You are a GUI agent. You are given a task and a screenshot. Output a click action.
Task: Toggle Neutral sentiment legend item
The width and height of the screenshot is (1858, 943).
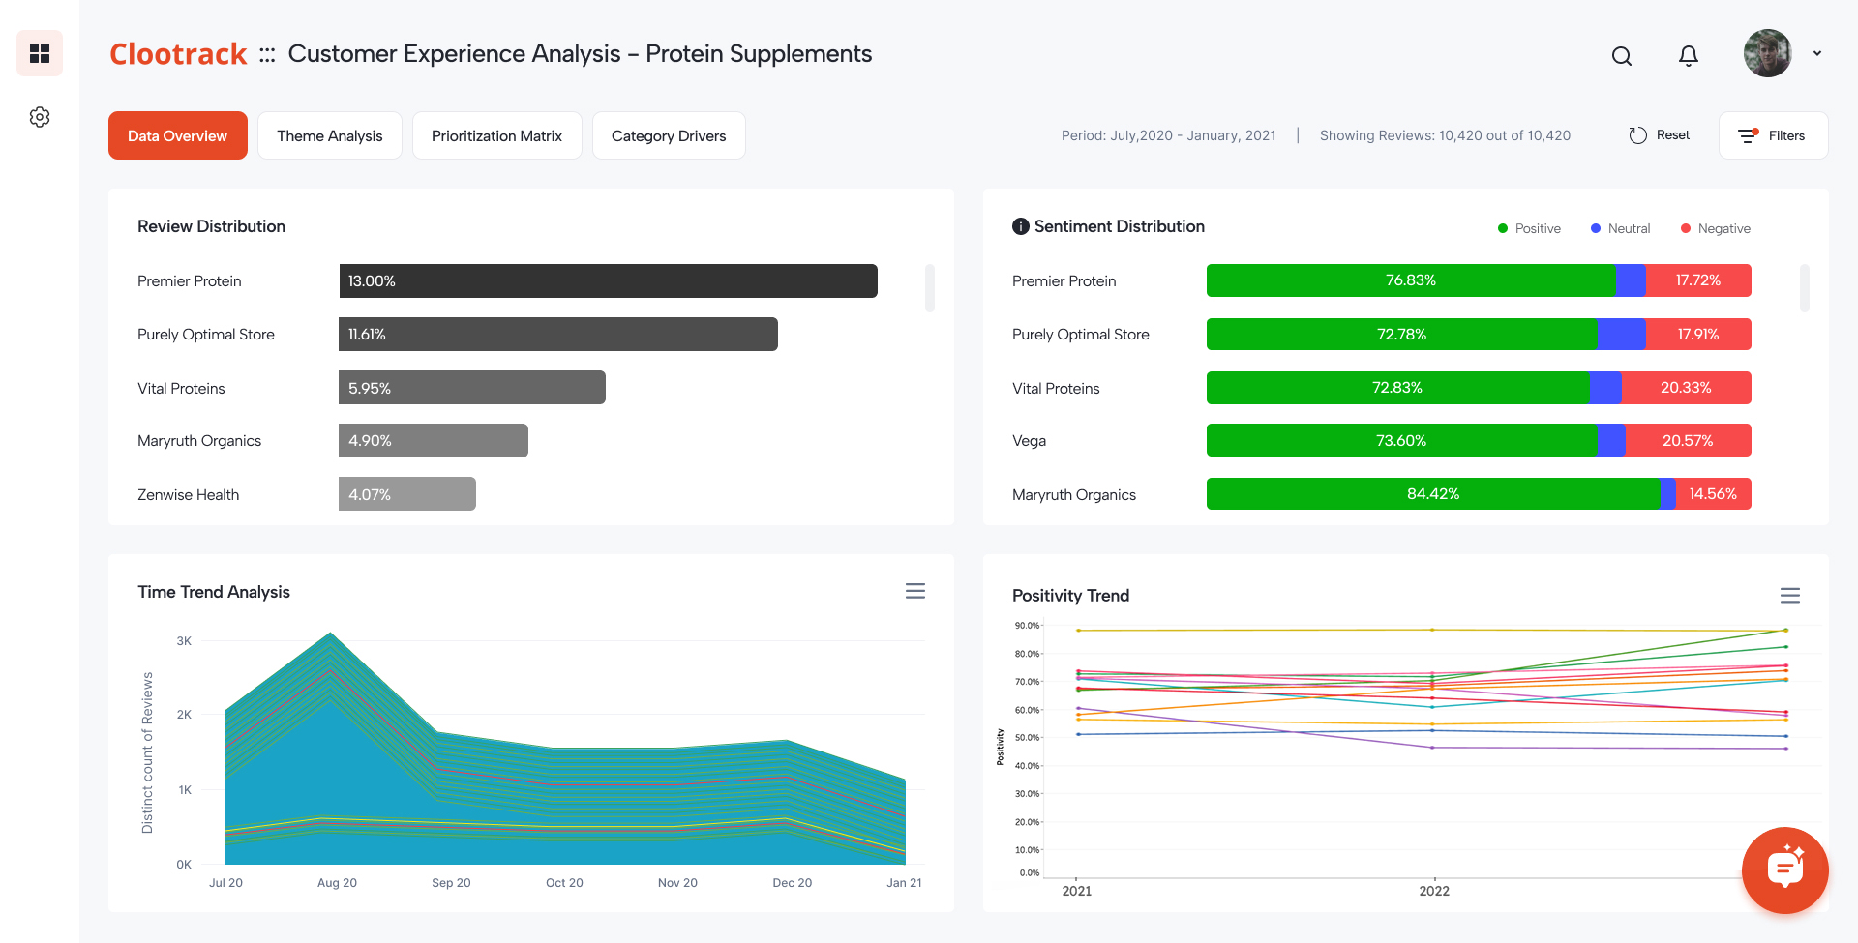tap(1620, 229)
